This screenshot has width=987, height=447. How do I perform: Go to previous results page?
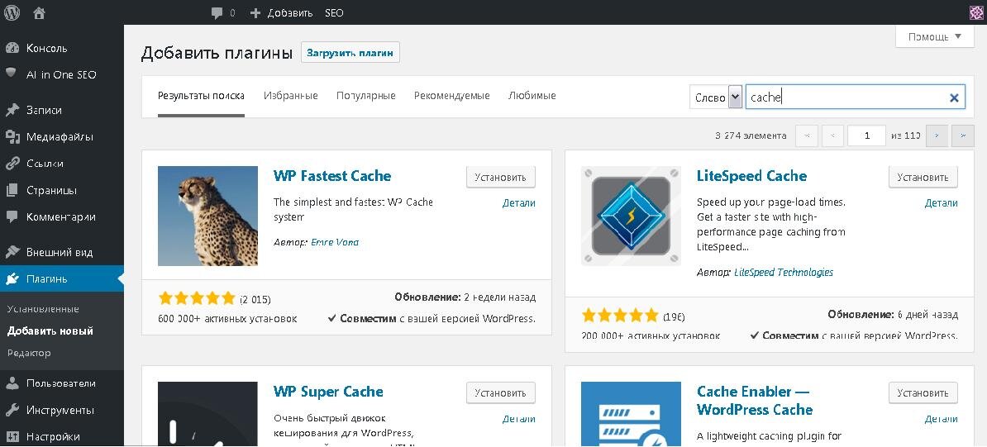pyautogui.click(x=832, y=136)
